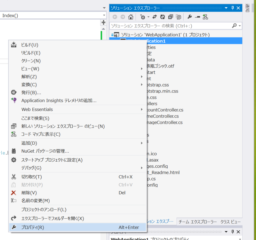Open the Index() member dropdown in editor
Viewport: 256px width, 240px height.
(x=104, y=15)
